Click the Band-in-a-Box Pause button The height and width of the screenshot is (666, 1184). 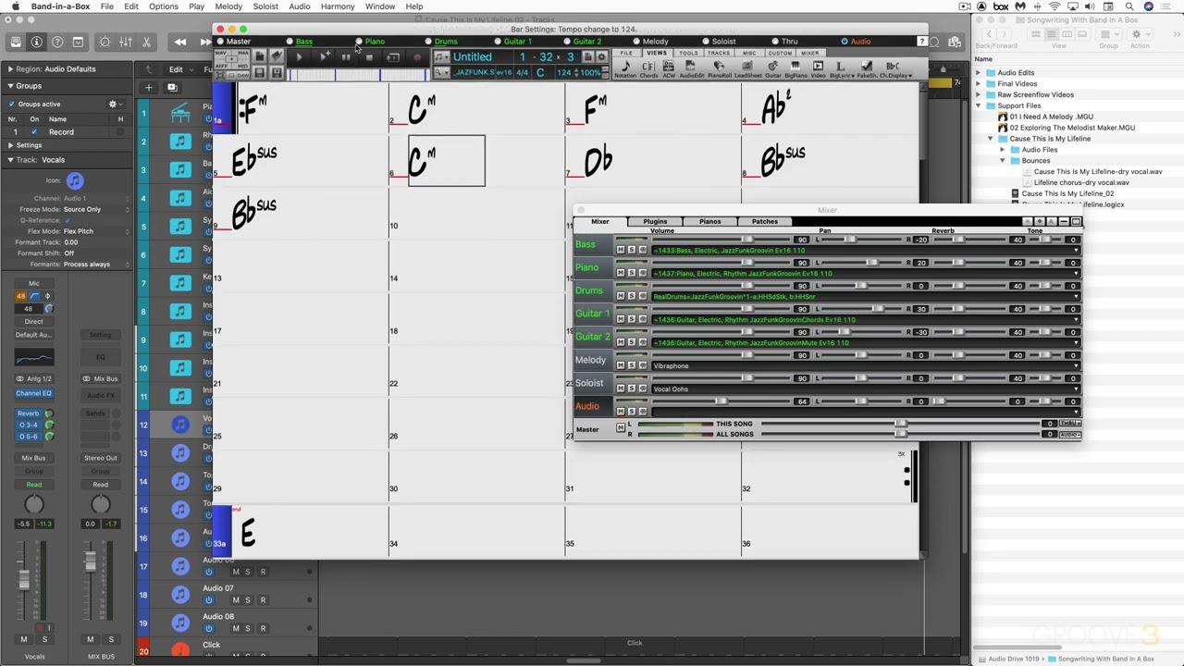[346, 57]
